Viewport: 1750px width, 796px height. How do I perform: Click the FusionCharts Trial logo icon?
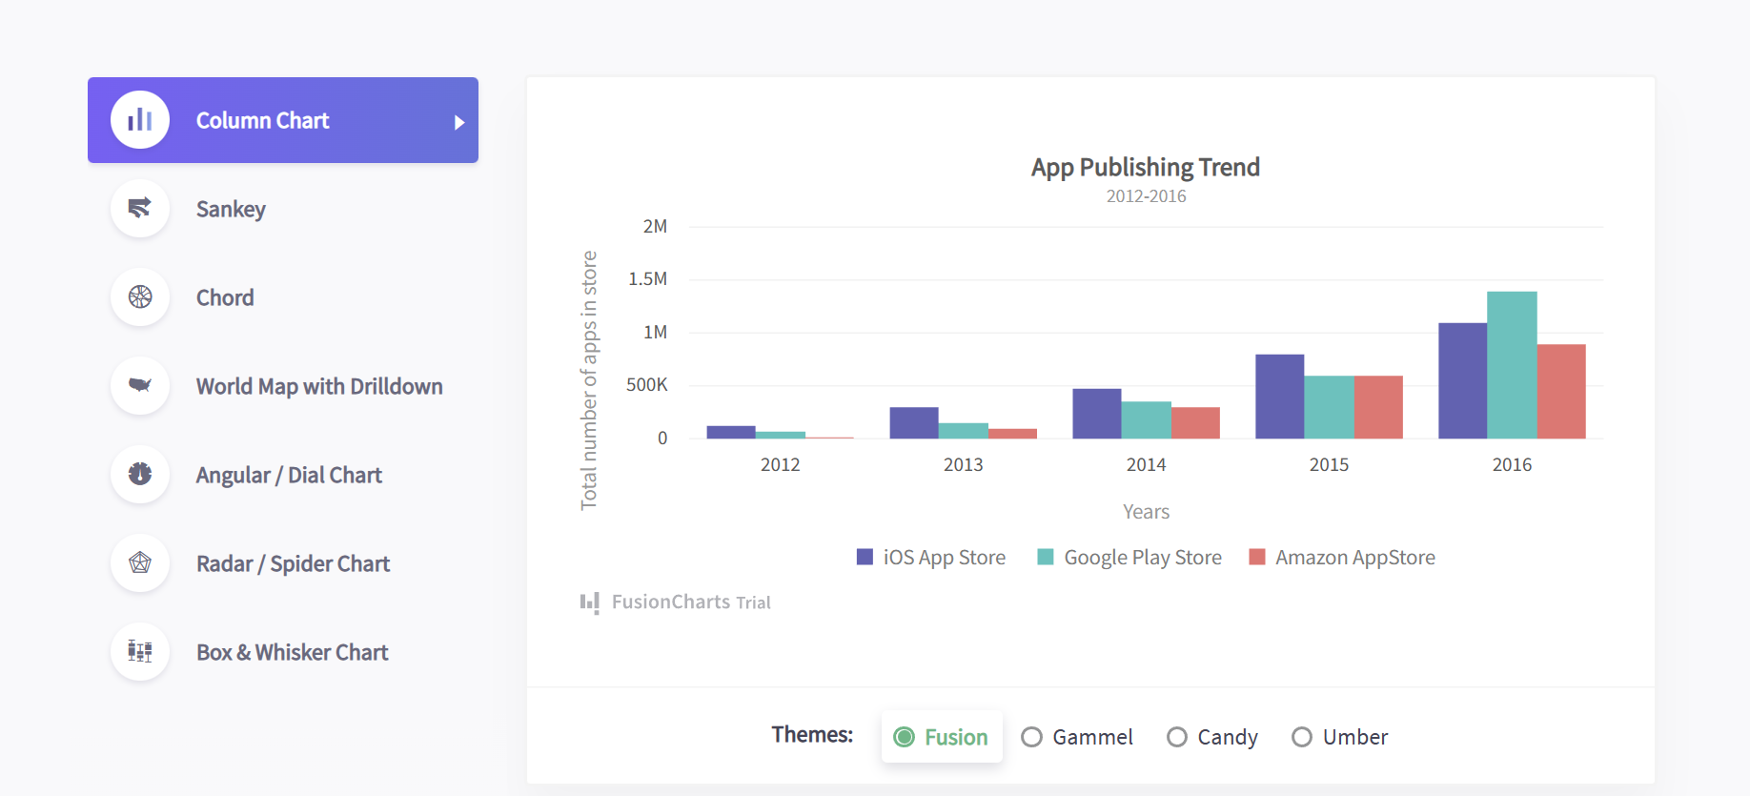pos(590,602)
